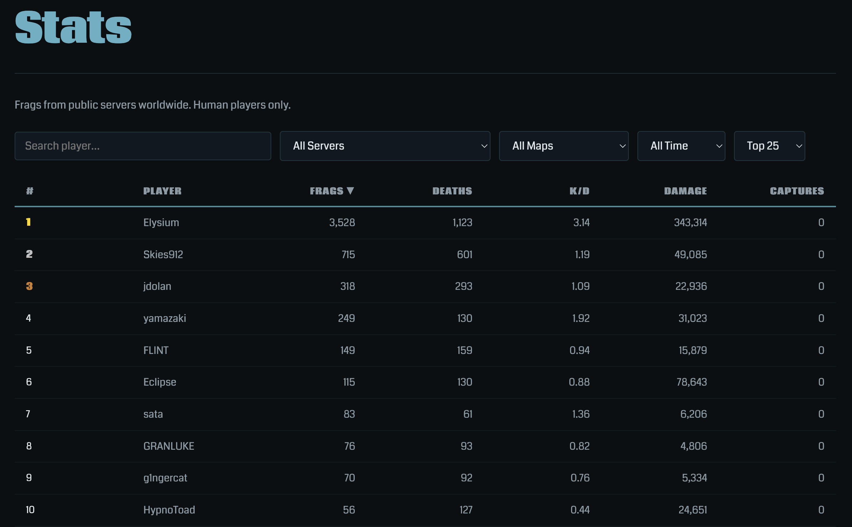Sort table by the DAMAGE column header
This screenshot has height=527, width=852.
(685, 191)
